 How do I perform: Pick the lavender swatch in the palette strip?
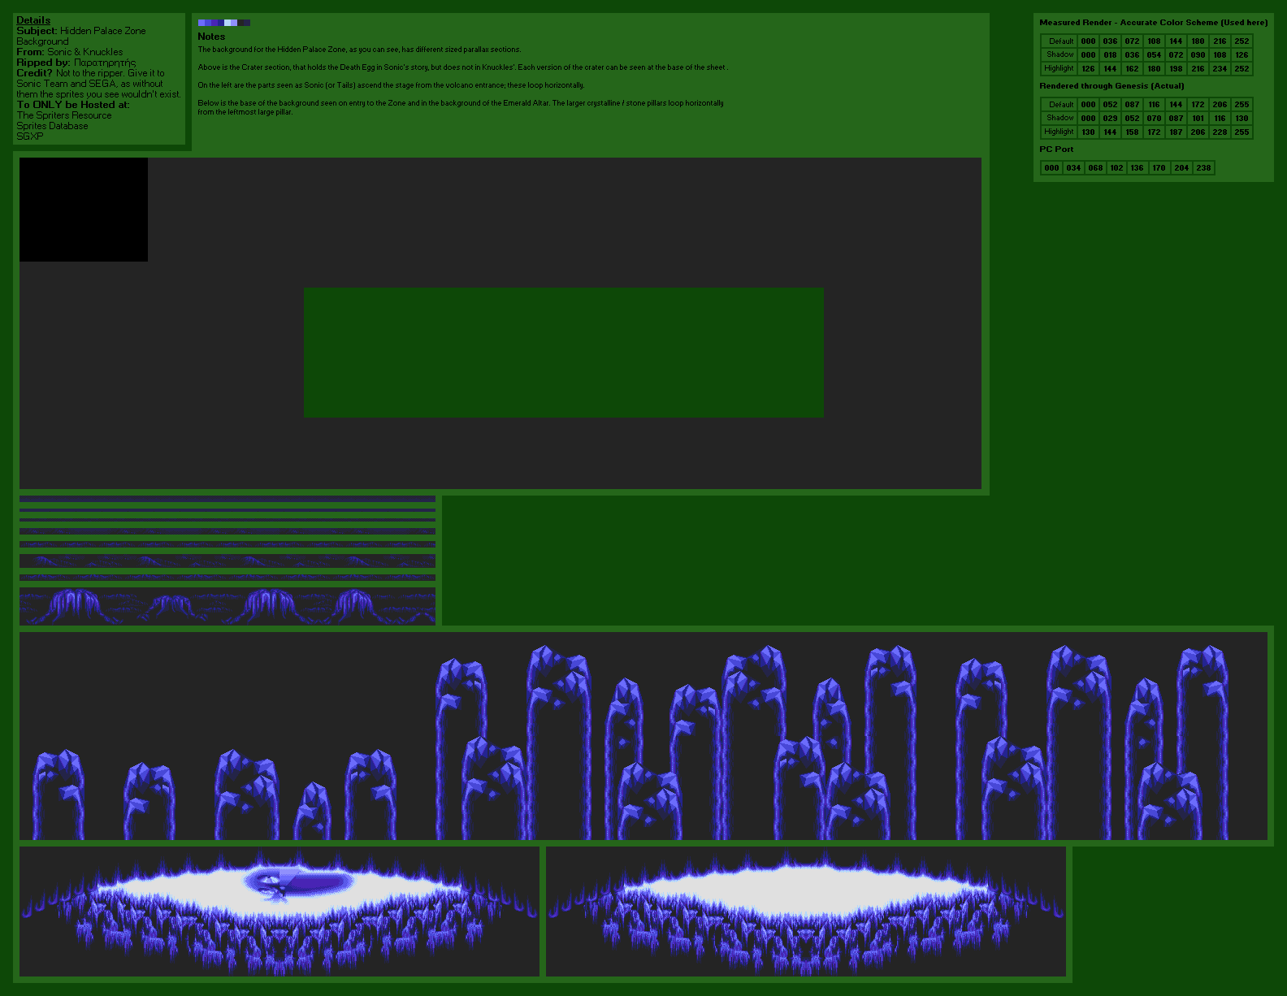(234, 23)
